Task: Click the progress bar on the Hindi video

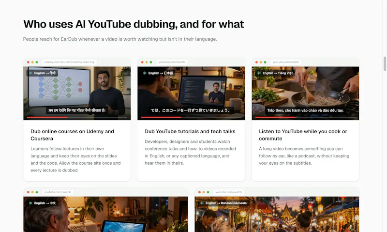Action: (77, 117)
